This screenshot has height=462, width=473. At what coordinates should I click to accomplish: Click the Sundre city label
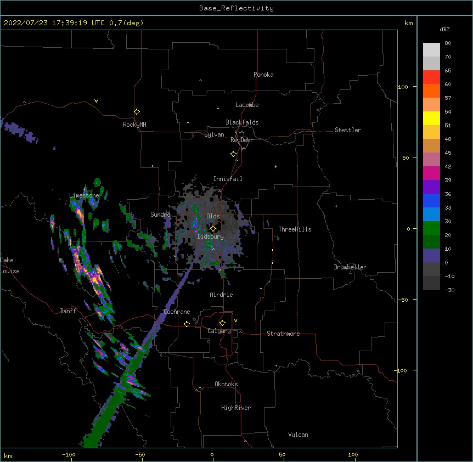click(160, 215)
